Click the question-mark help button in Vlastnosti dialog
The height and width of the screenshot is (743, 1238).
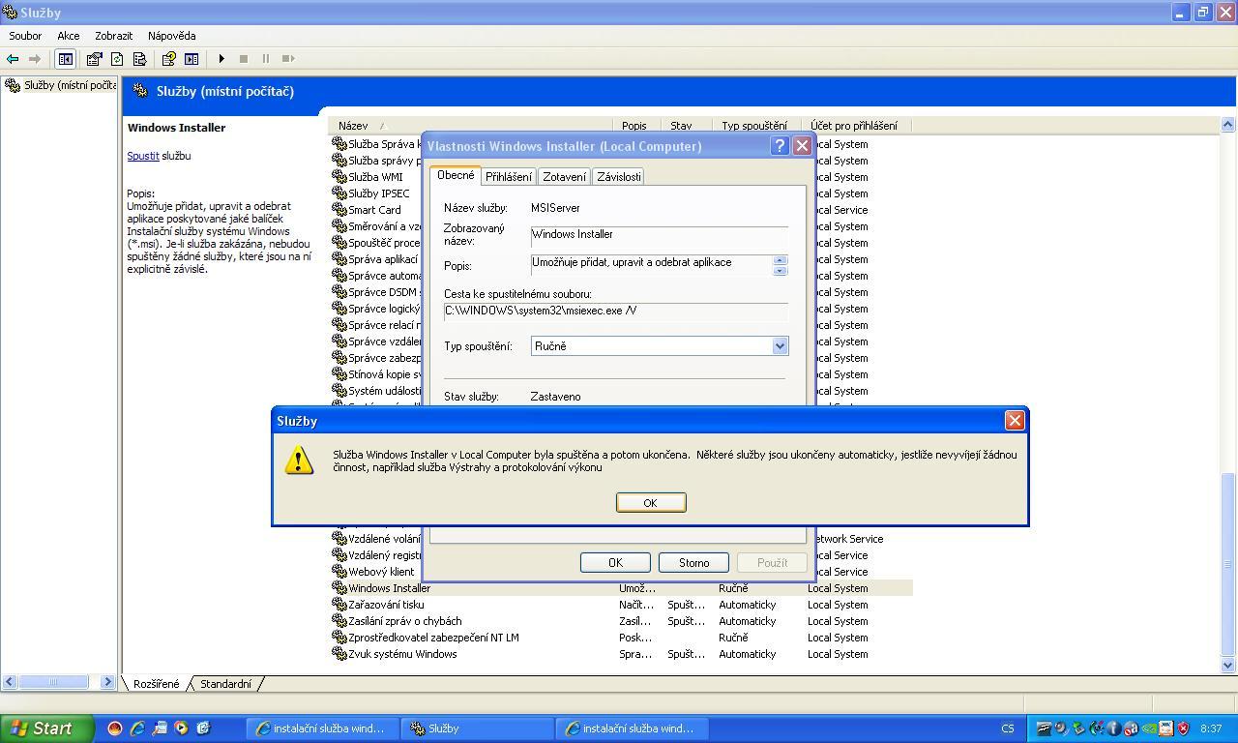point(780,146)
